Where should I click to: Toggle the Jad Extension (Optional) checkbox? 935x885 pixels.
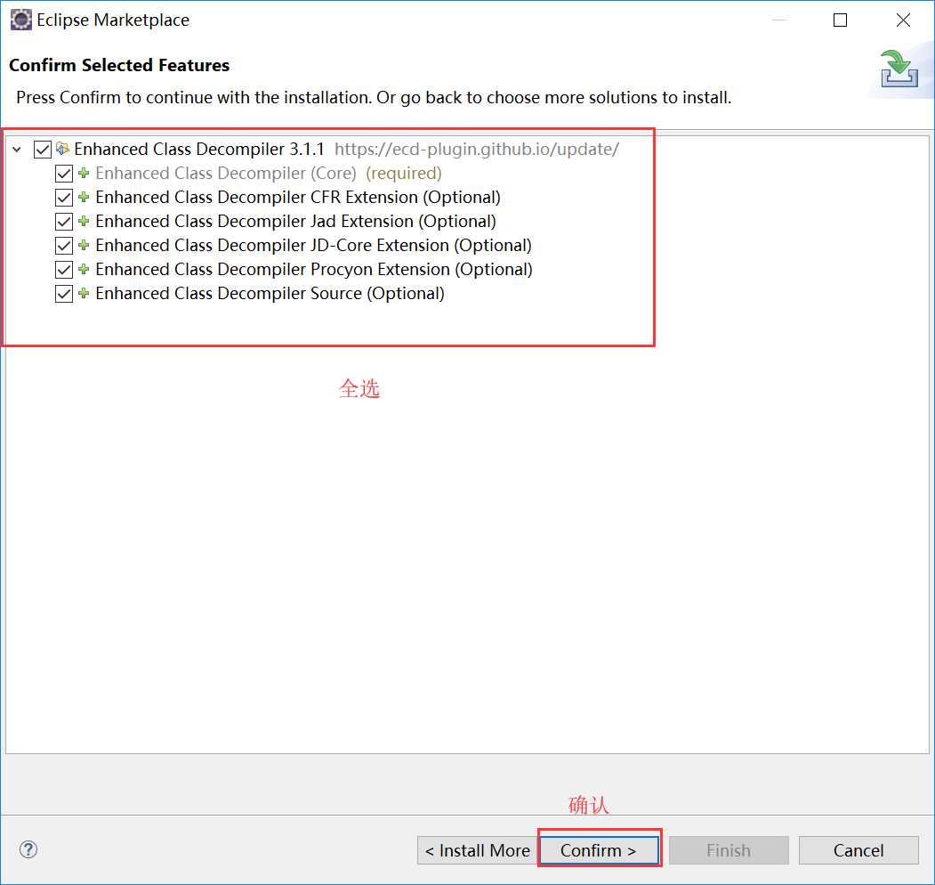64,222
